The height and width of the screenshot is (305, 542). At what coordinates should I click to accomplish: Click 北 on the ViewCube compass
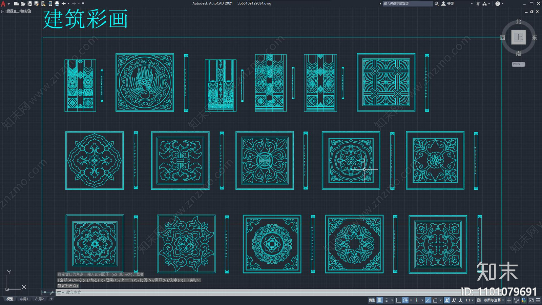coord(518,22)
